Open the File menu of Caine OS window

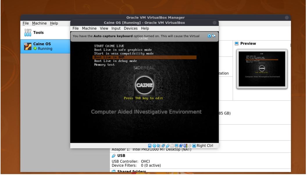(76, 28)
